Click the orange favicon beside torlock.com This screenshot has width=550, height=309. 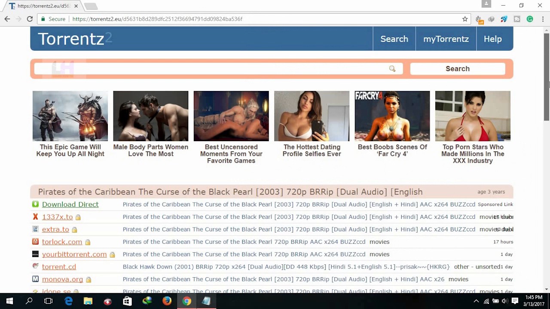point(35,242)
